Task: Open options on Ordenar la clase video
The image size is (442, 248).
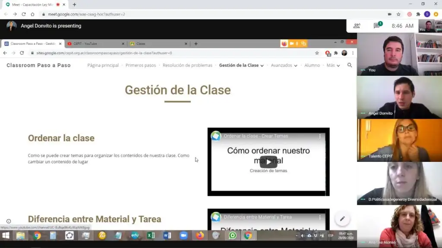Action: [x=320, y=136]
